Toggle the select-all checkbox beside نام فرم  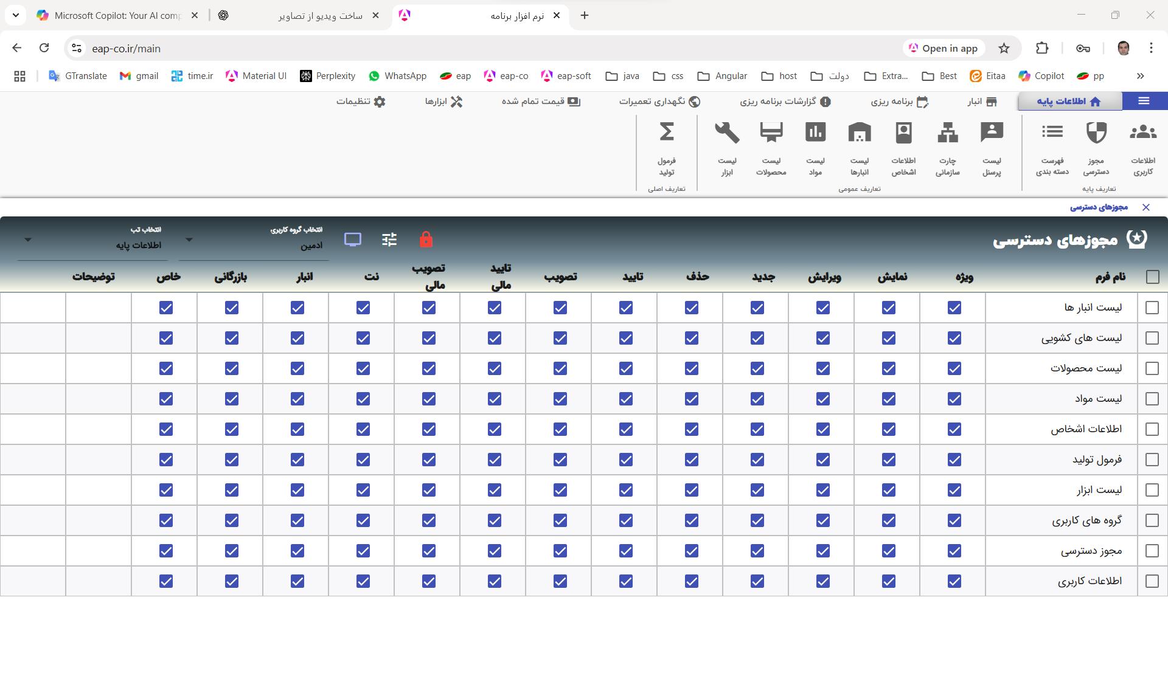tap(1152, 277)
